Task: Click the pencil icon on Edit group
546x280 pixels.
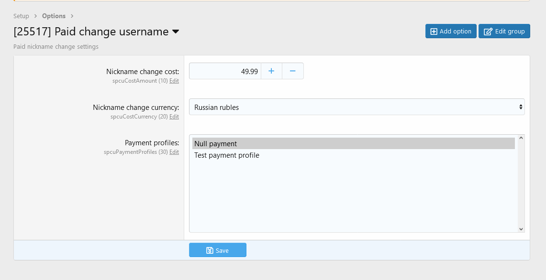Action: 488,32
